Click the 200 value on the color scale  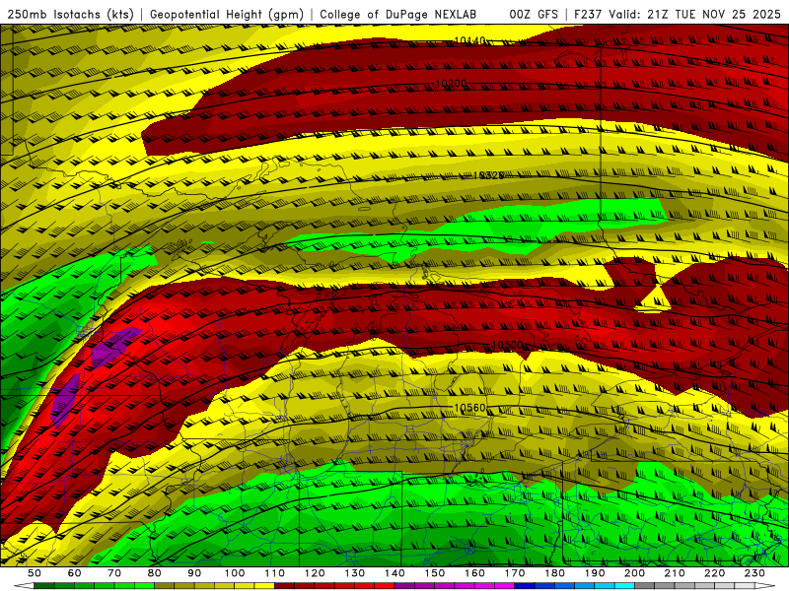tap(635, 573)
